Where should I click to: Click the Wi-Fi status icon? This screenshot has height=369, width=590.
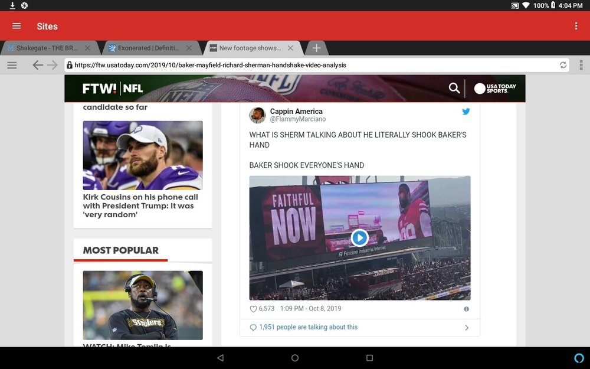pos(526,5)
